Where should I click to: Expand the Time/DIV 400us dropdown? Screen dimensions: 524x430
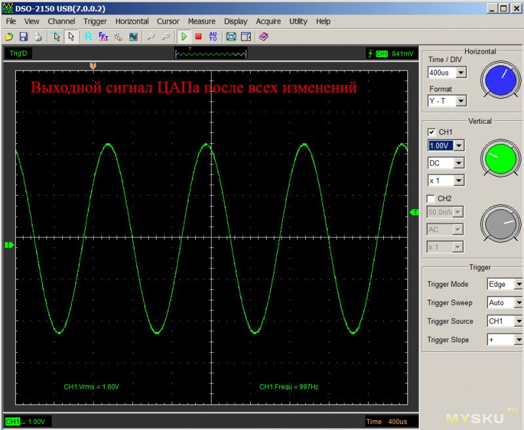pos(461,73)
